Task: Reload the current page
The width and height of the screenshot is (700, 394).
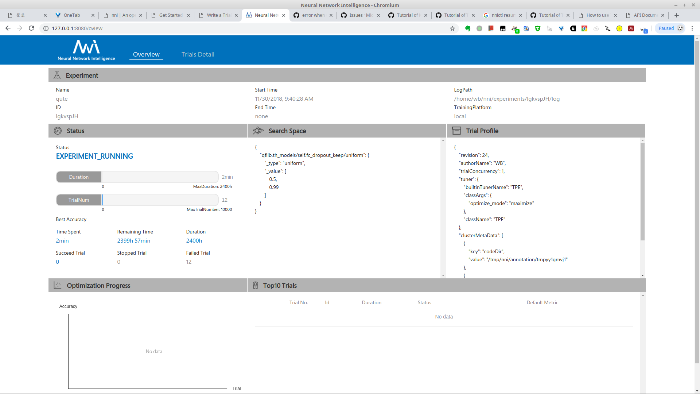Action: click(x=31, y=28)
